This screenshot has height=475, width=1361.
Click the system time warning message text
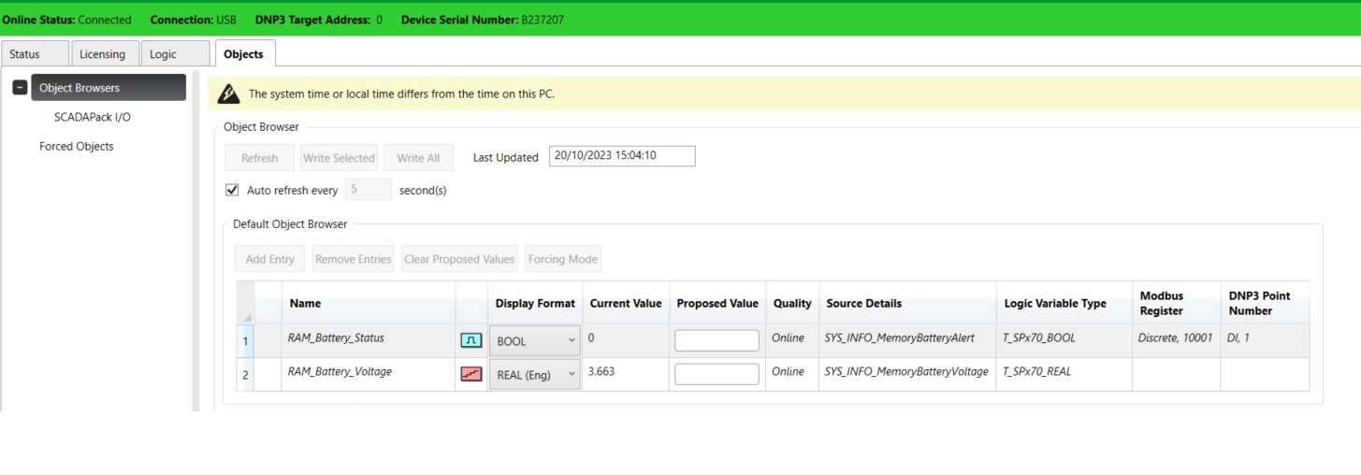(x=401, y=94)
